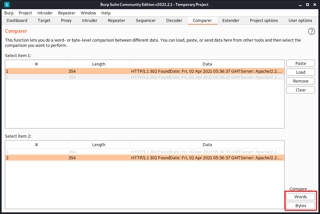320x214 pixels.
Task: Open the Window menu
Action: pos(89,13)
